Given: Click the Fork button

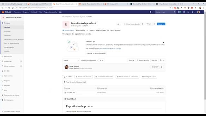Looking at the screenshot, I should [149, 24].
